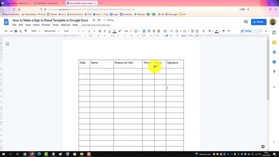Insert a checklist
Viewport: 279px width, 157px height.
[171, 31]
